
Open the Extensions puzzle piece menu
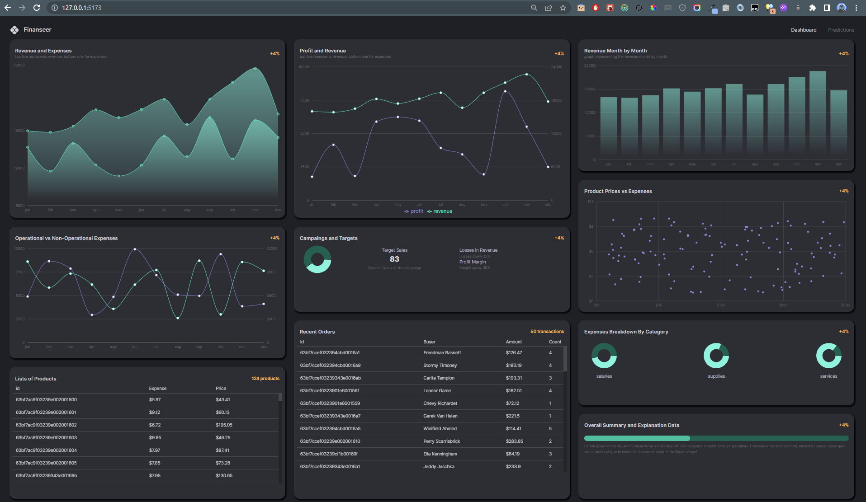813,8
